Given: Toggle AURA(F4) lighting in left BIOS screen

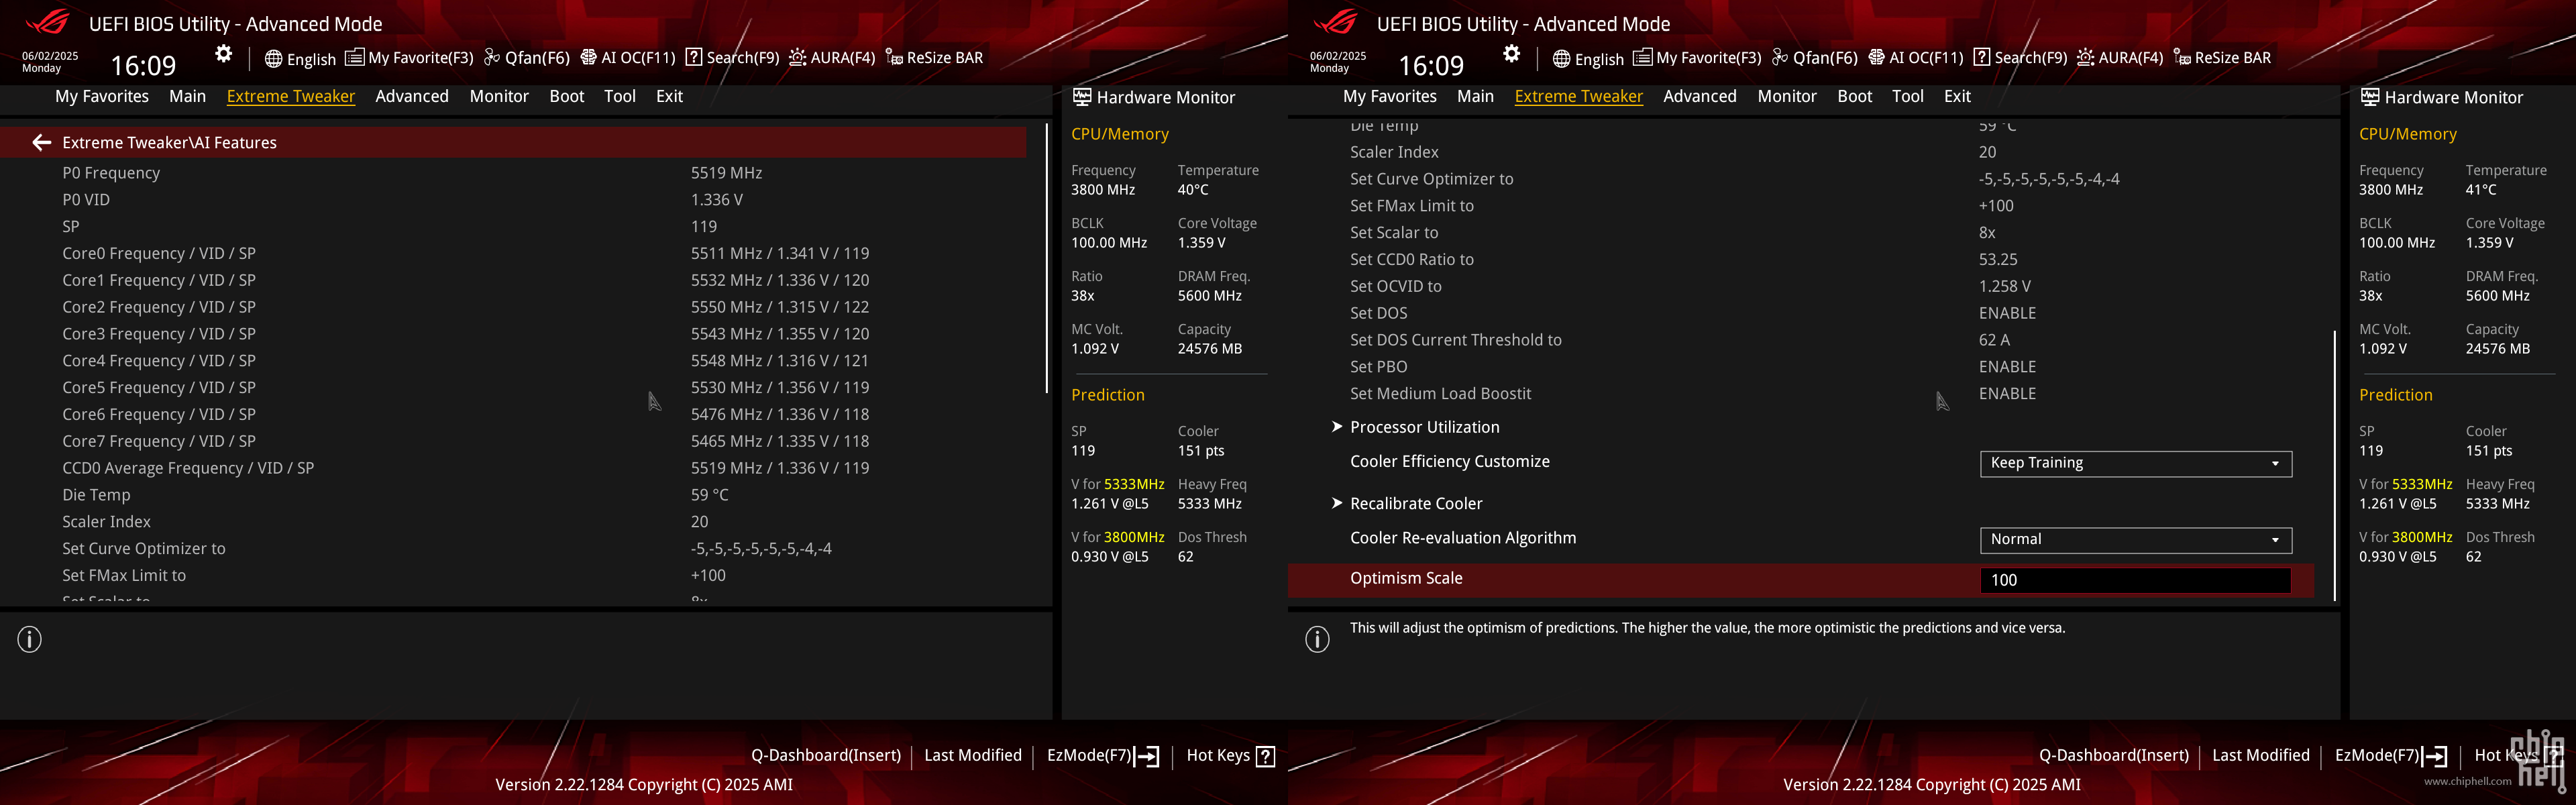Looking at the screenshot, I should click(x=832, y=58).
